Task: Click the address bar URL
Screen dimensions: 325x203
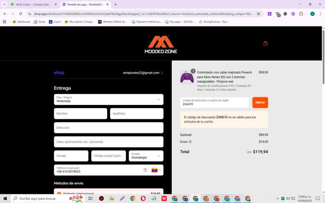Action: point(143,14)
